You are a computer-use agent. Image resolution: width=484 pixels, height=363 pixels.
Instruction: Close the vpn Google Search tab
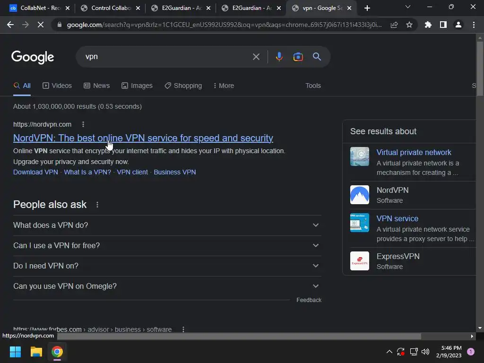tap(349, 8)
